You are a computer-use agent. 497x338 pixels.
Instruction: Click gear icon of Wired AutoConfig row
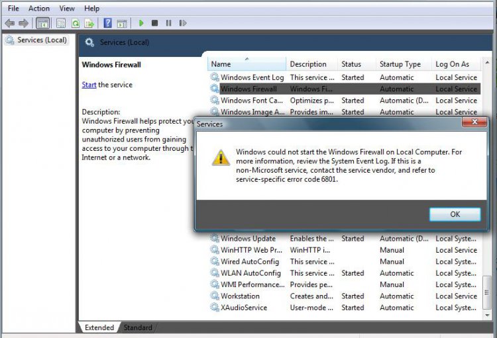[215, 261]
